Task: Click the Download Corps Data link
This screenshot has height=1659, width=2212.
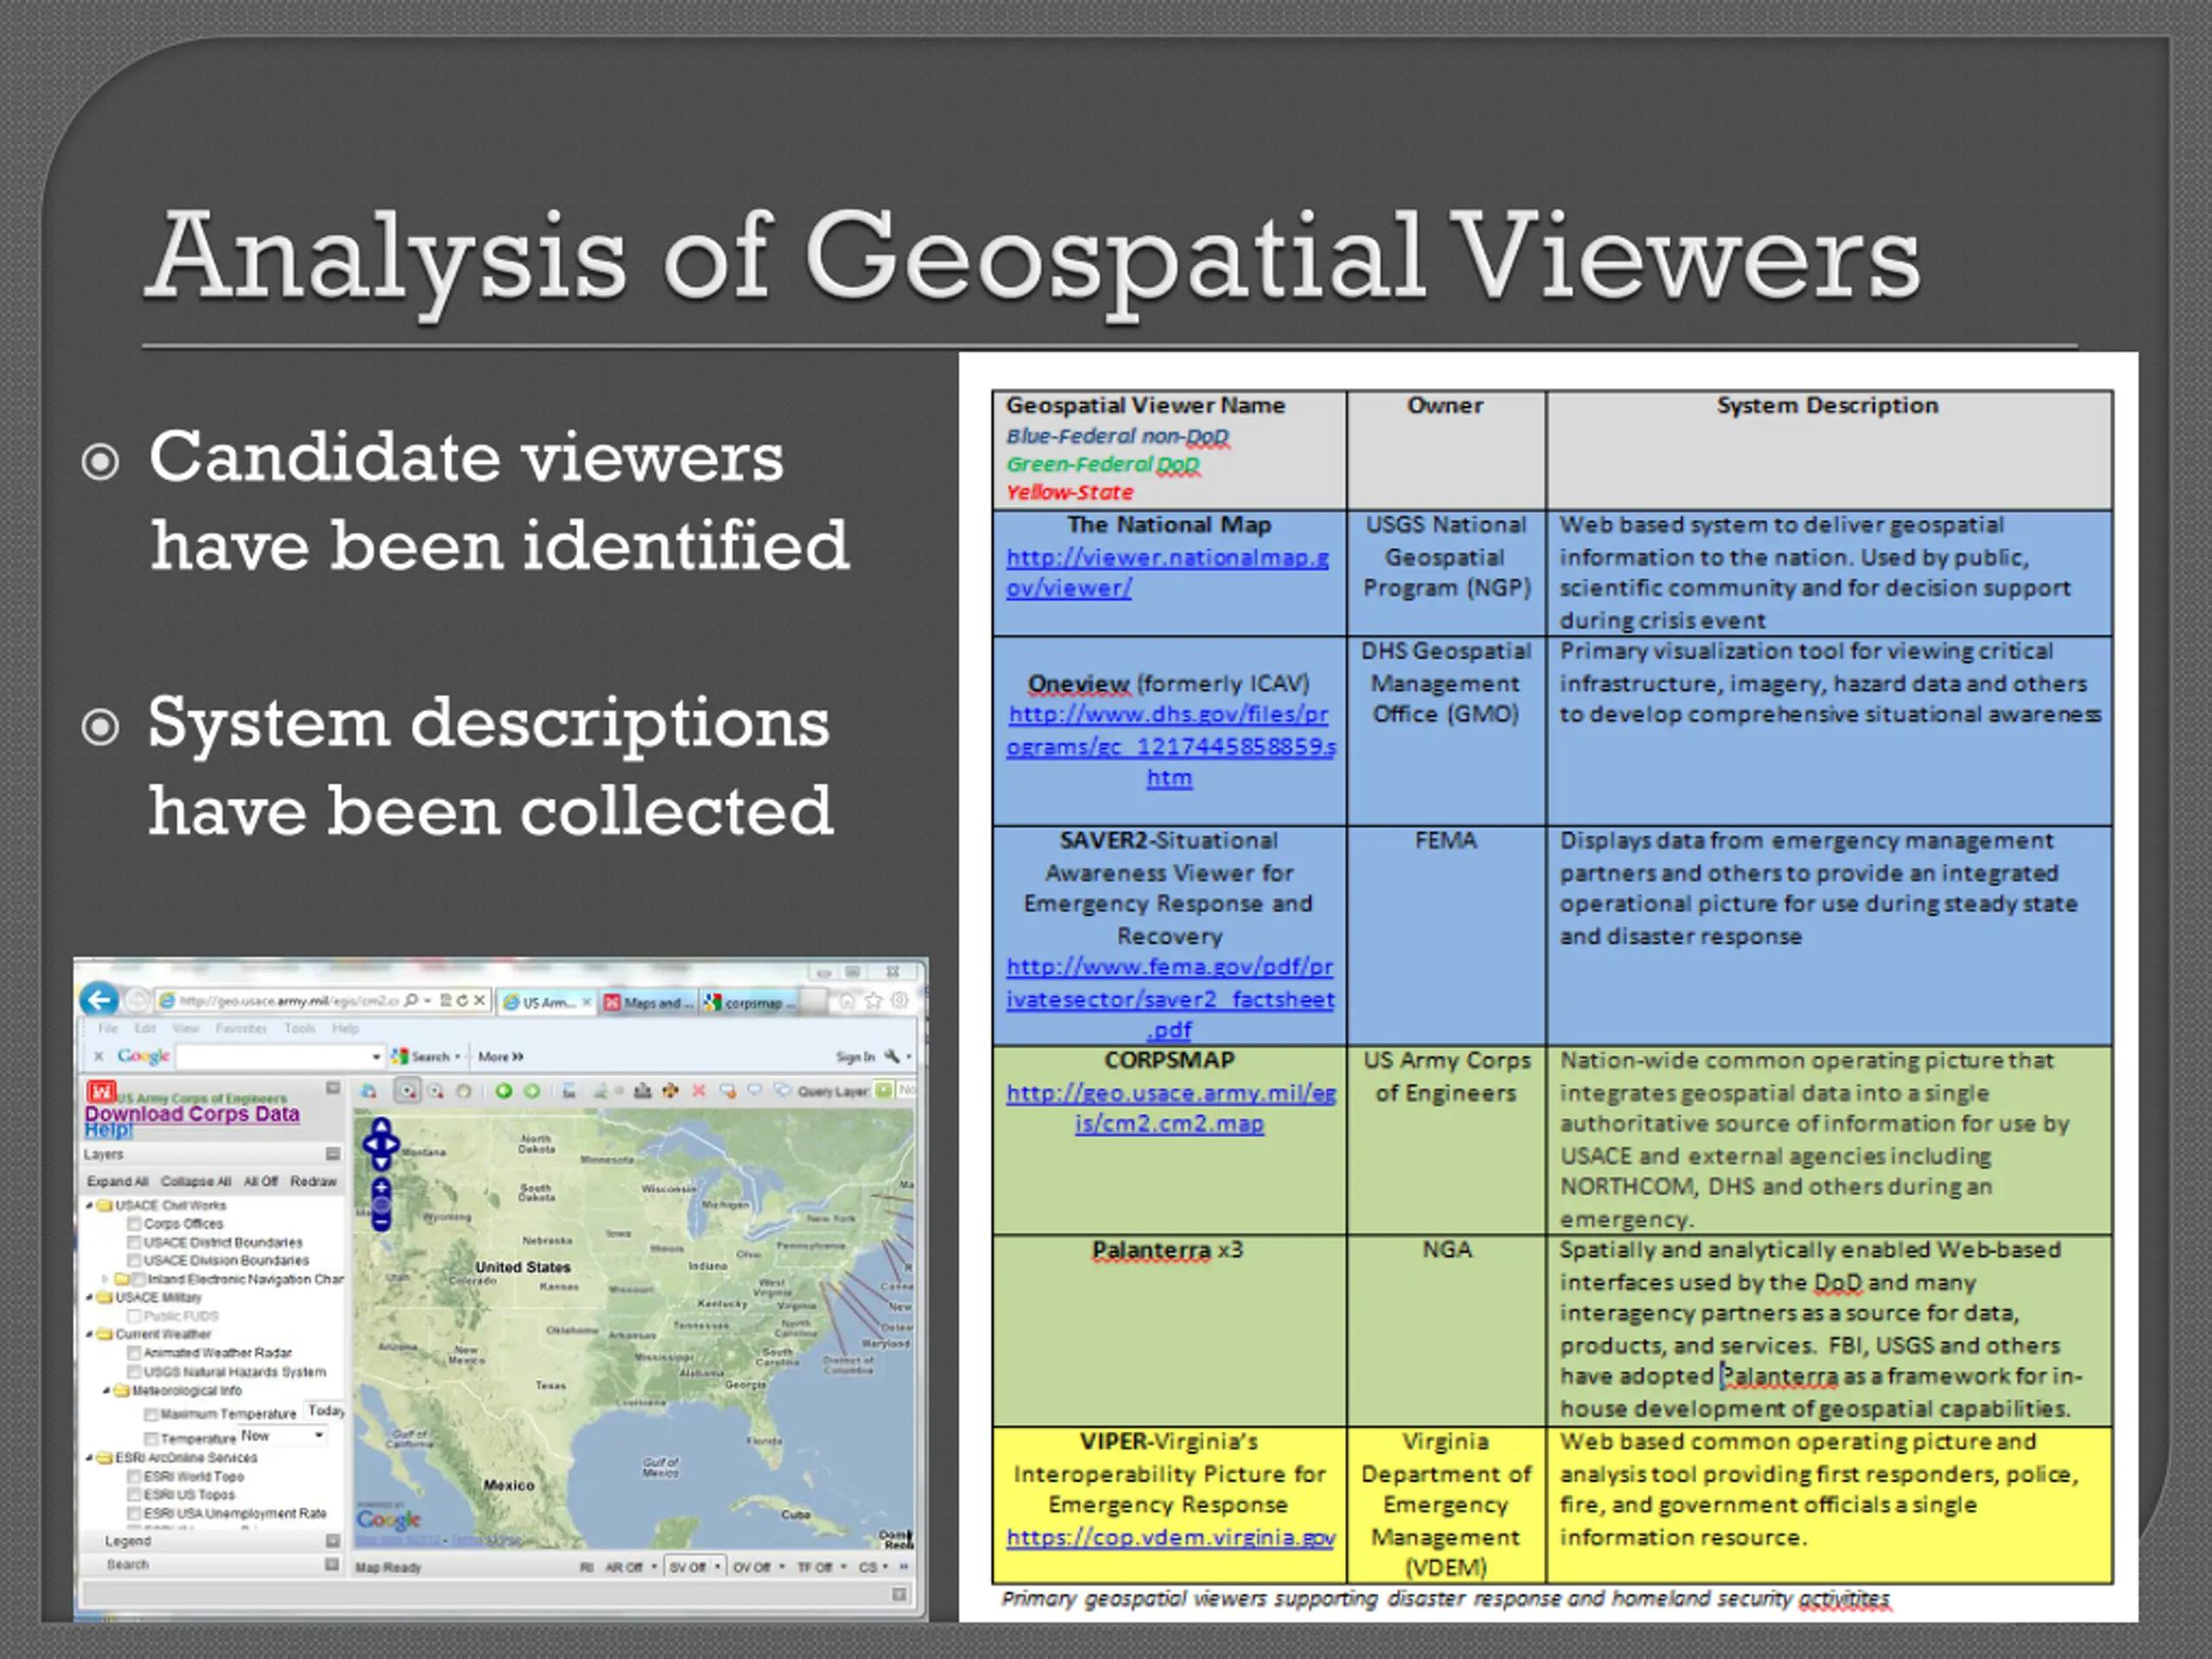Action: [x=192, y=1113]
